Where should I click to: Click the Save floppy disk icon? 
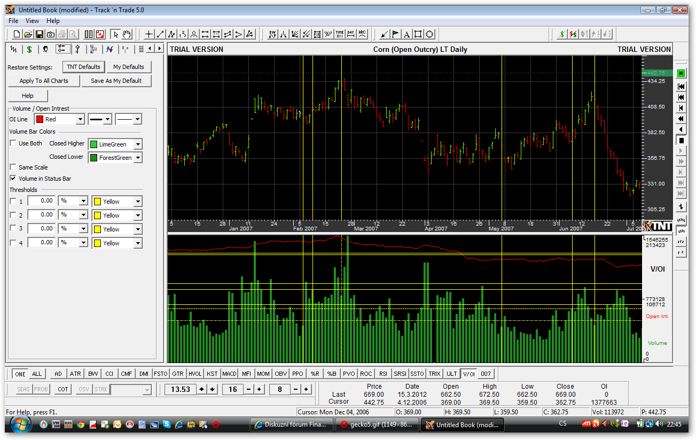pyautogui.click(x=39, y=34)
